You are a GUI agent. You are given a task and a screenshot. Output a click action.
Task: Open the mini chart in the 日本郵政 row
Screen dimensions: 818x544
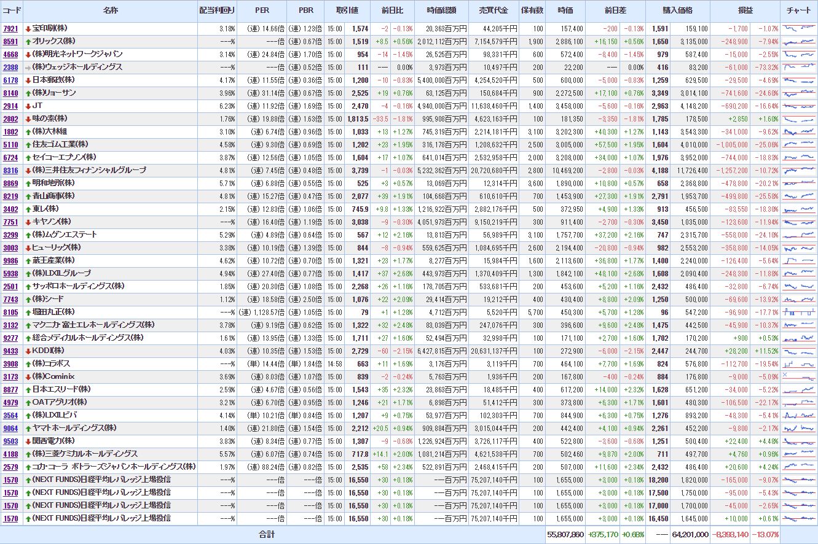[x=799, y=80]
